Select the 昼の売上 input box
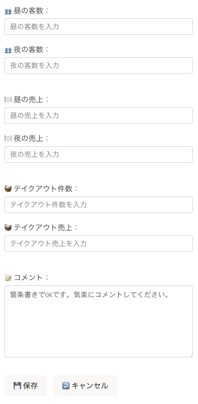The height and width of the screenshot is (404, 198). 99,116
